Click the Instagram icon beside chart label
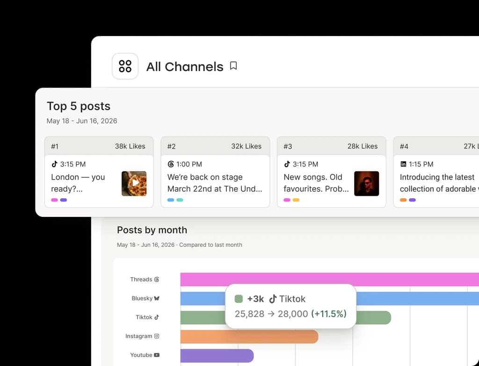479x366 pixels. (157, 336)
